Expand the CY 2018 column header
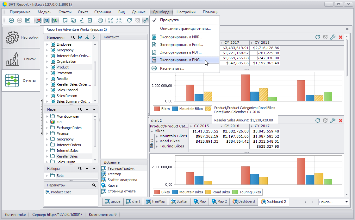The height and width of the screenshot is (220, 355). click(x=252, y=43)
